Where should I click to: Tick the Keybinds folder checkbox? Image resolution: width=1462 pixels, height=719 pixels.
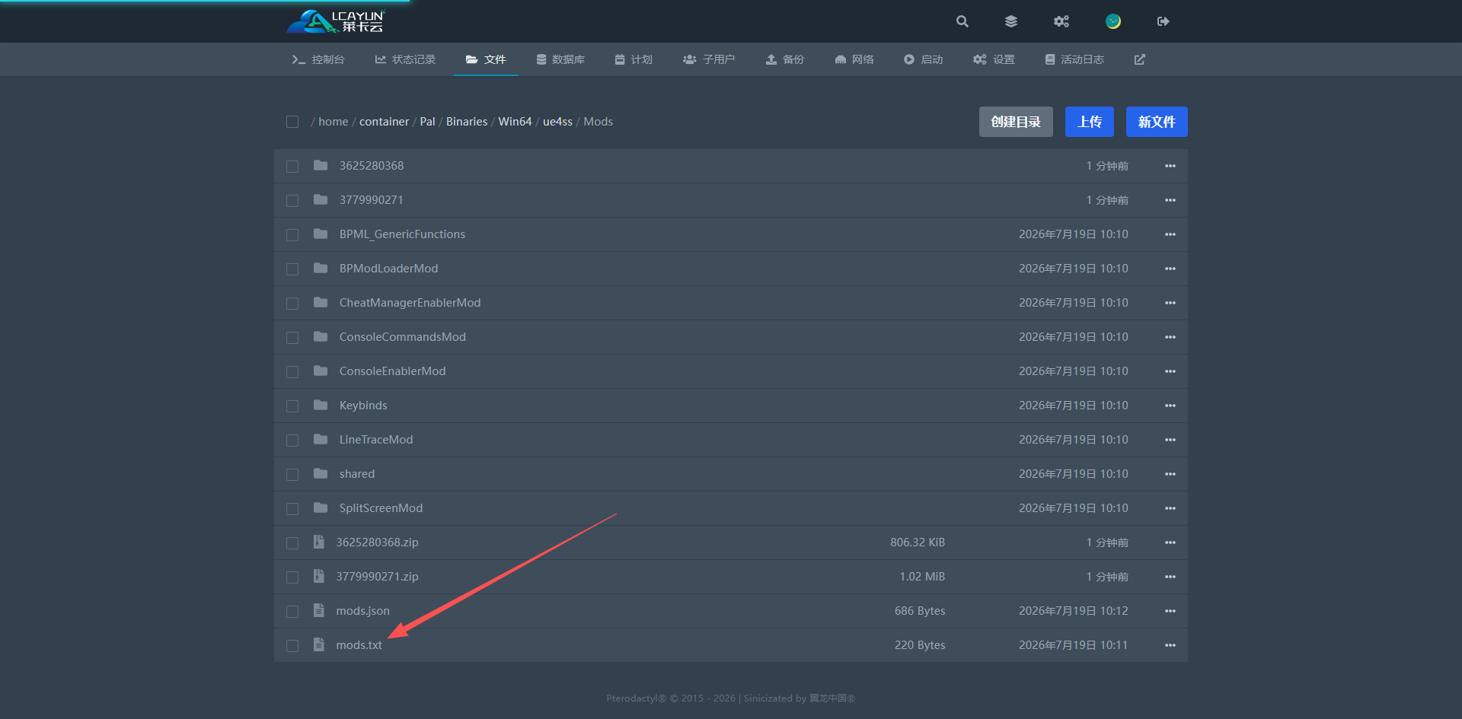[292, 406]
